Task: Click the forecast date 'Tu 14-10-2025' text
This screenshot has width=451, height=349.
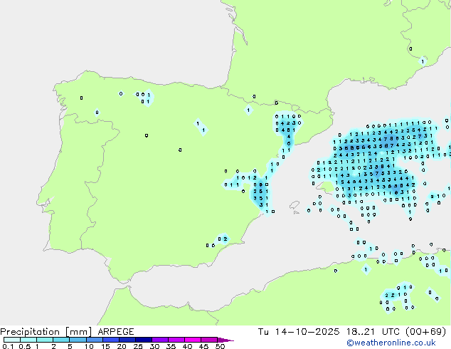Action: (x=291, y=332)
